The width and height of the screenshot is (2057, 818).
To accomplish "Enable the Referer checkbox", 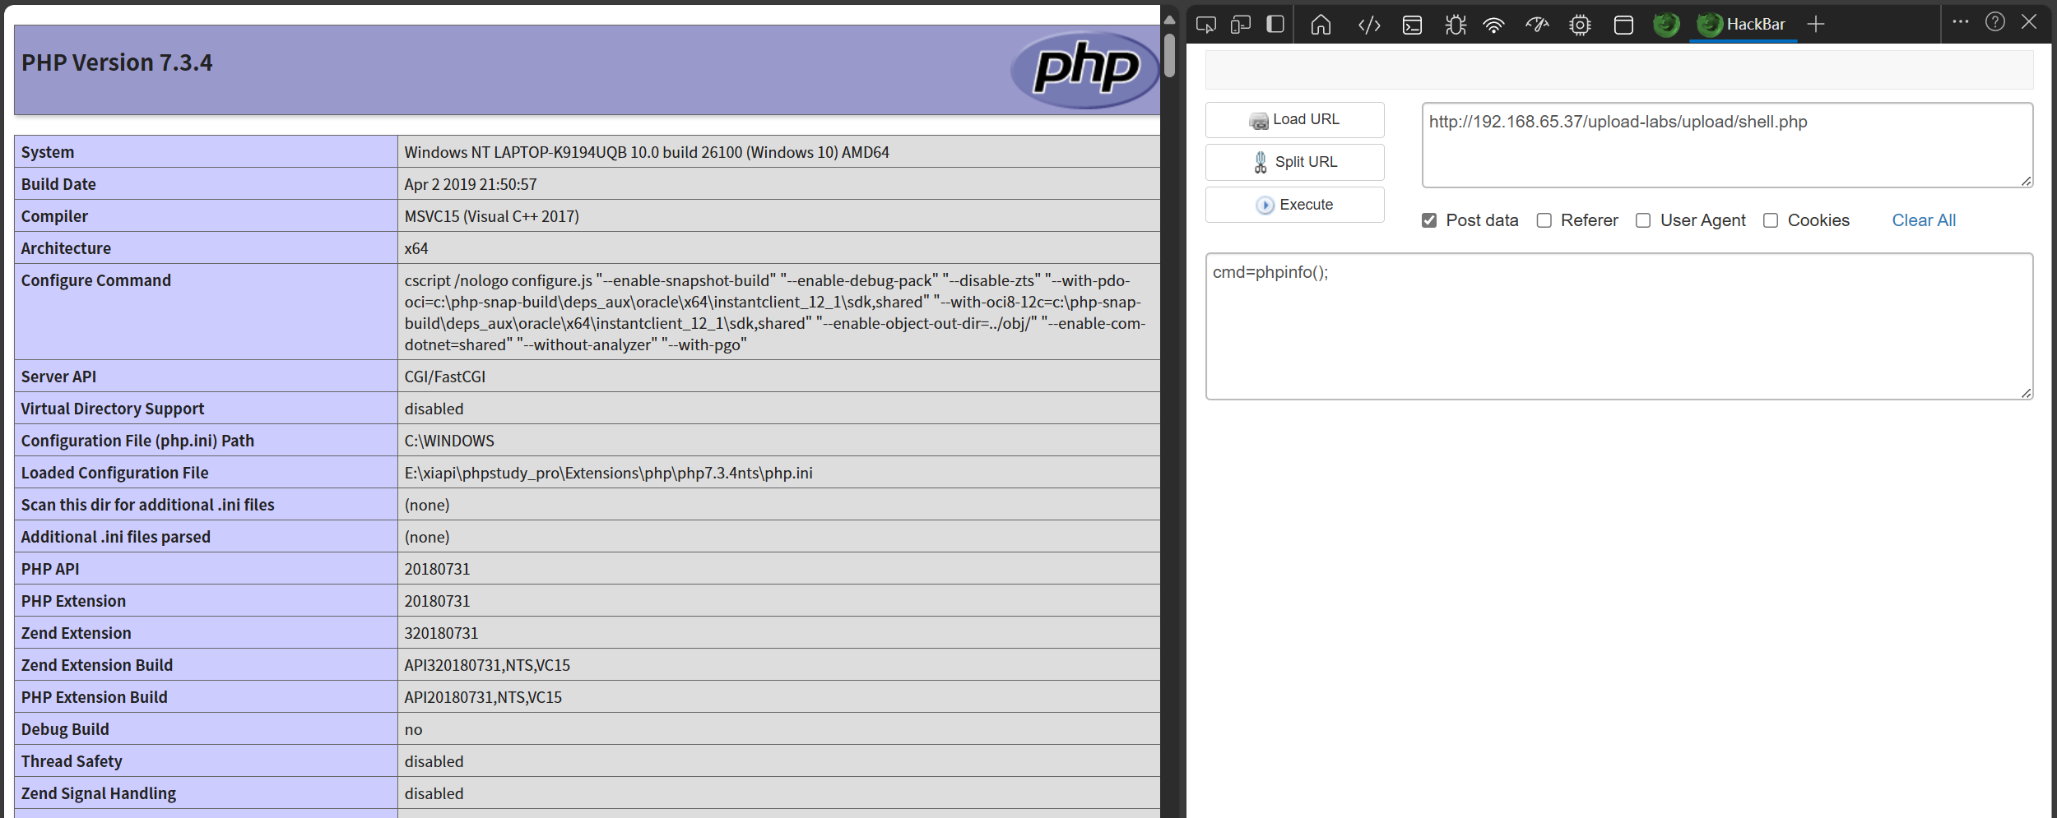I will coord(1544,220).
